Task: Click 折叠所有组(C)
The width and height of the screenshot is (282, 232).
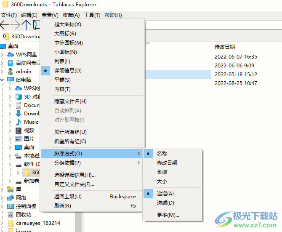Action: pyautogui.click(x=92, y=141)
